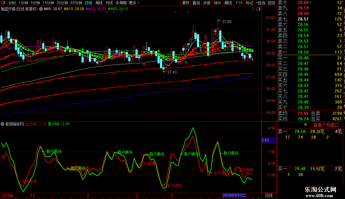345x199 pixels.
Task: Click the 总买 4261 total
Action: point(326,119)
